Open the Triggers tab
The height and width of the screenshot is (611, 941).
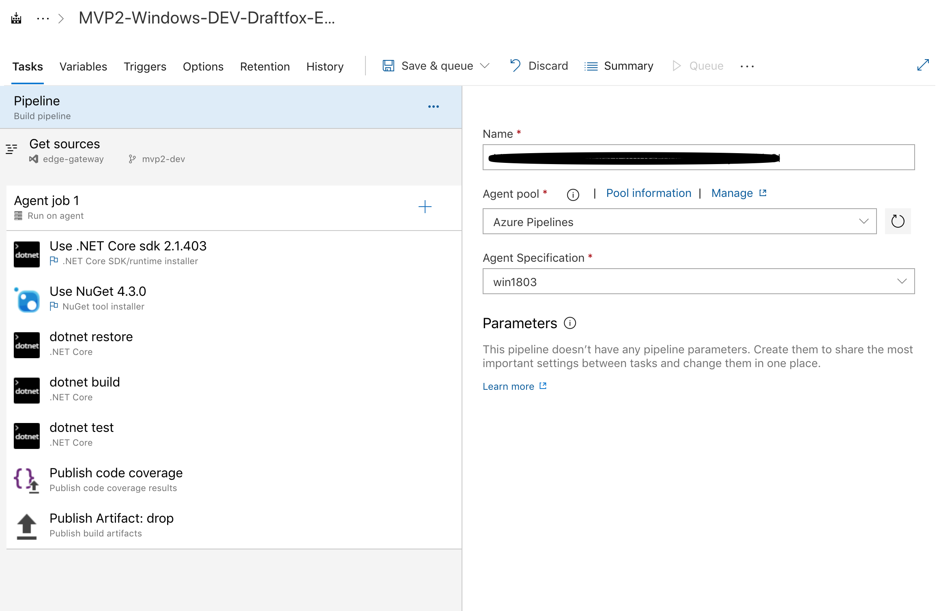[145, 66]
